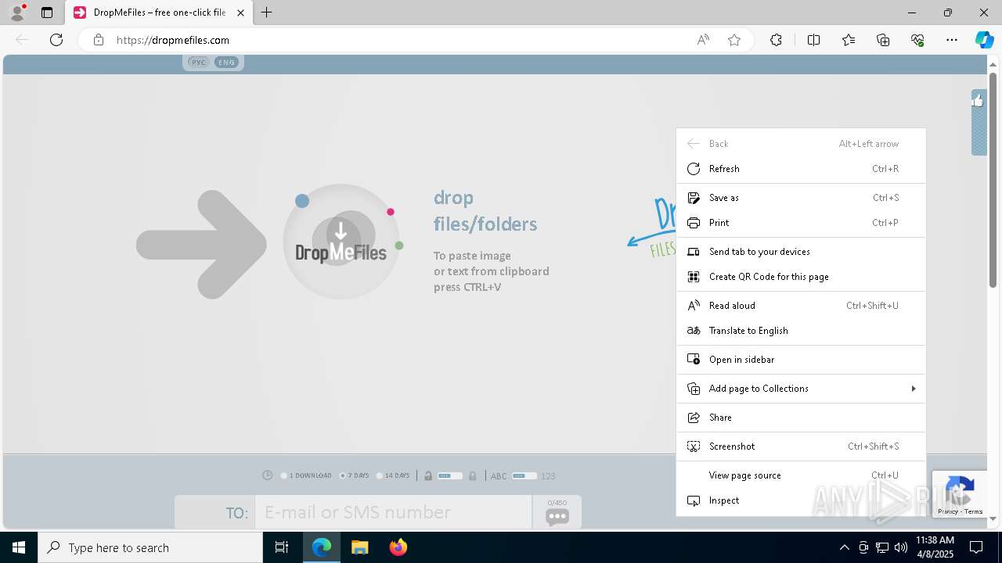
Task: Click the Read aloud icon in the address bar
Action: pos(703,40)
